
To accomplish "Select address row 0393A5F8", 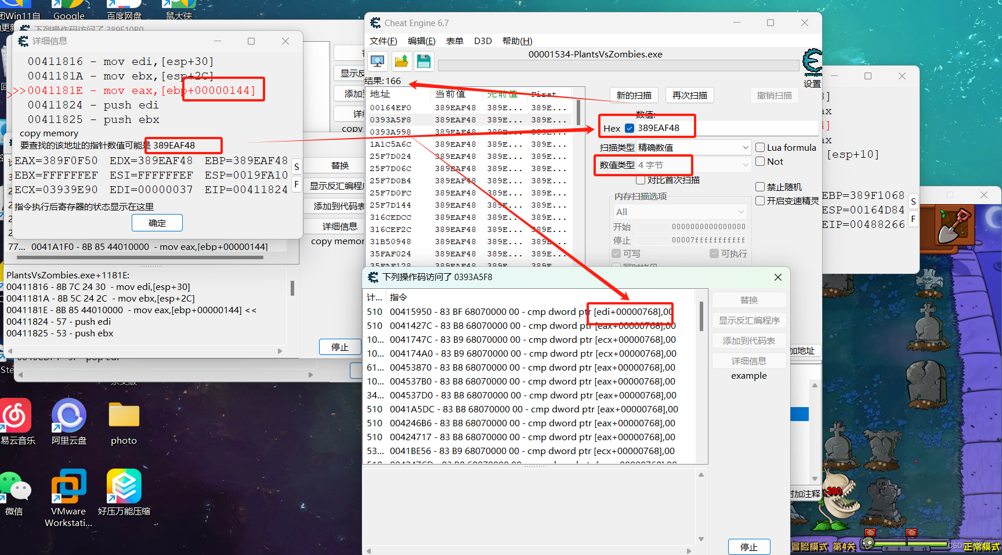I will [x=471, y=120].
